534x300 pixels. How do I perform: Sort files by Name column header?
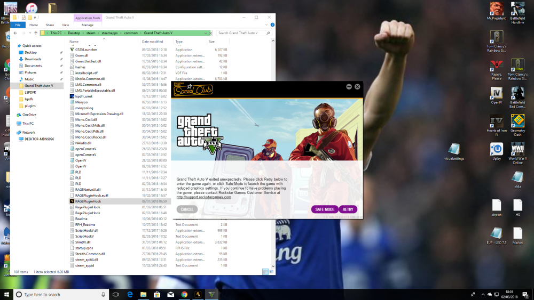pyautogui.click(x=74, y=42)
